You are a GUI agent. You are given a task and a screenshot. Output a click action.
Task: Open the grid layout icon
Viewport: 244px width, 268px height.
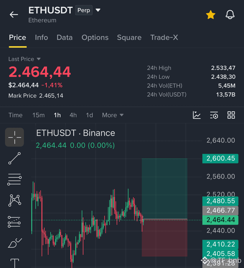[x=231, y=115]
